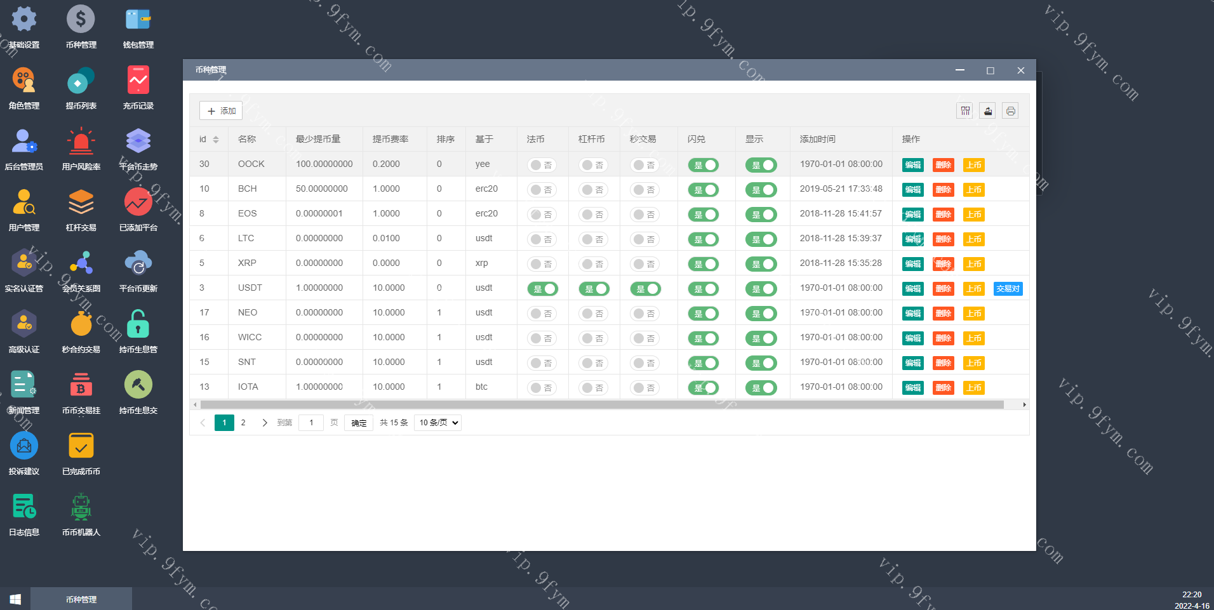Toggle the 闪兑 switch for OOCK
This screenshot has height=610, width=1214.
pyautogui.click(x=704, y=165)
